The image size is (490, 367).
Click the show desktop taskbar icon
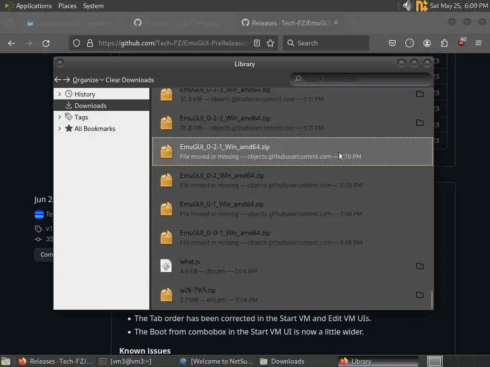[x=6, y=361]
